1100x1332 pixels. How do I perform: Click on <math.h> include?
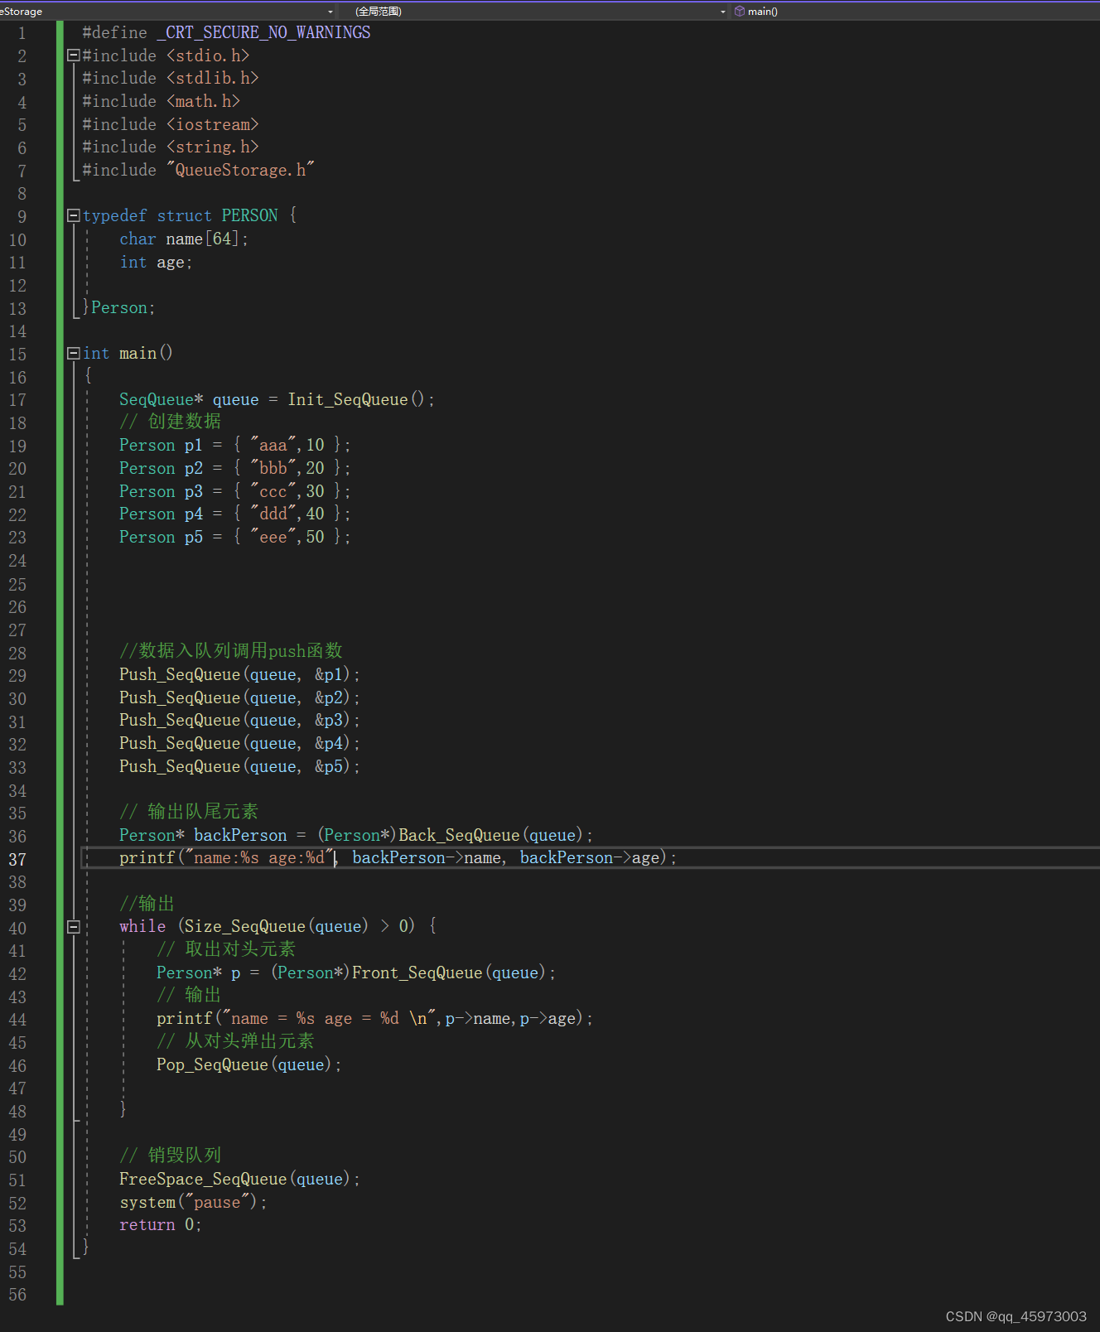(x=204, y=101)
